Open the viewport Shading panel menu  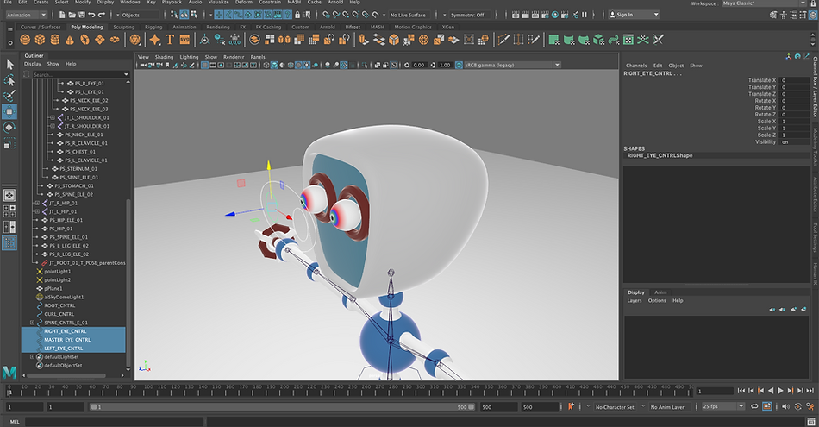164,57
